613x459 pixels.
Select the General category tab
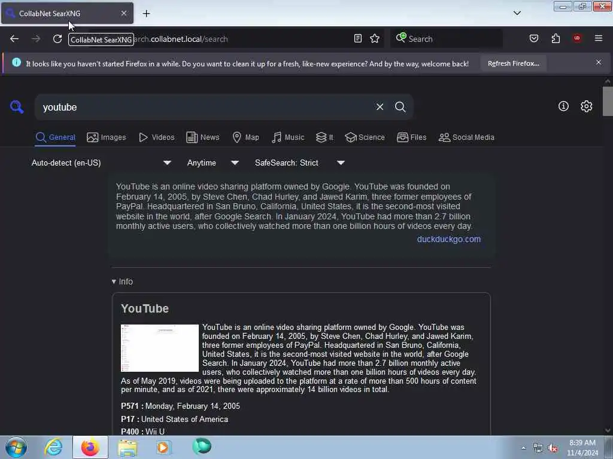coord(55,137)
